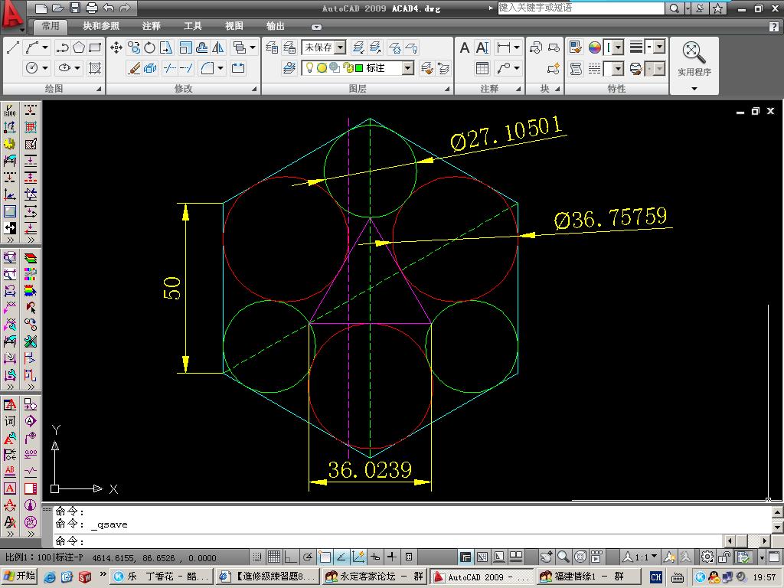Switch to the 常用 ribbon tab
Screen dimensions: 784x588
click(x=50, y=26)
